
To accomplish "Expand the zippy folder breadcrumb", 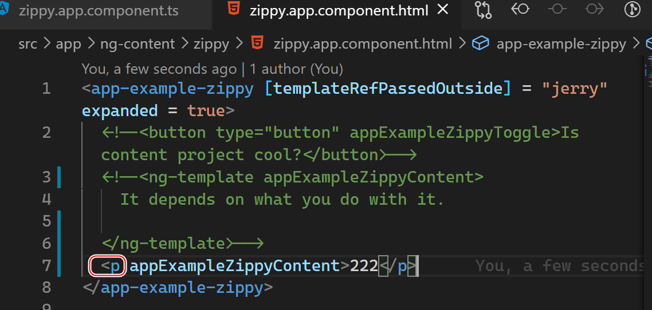I will (211, 44).
